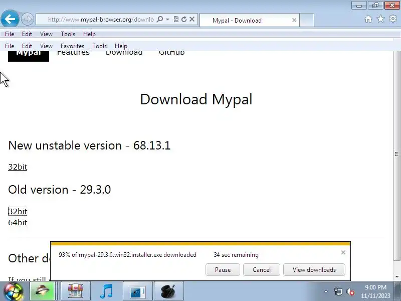
Task: Click the search magnifier in address bar
Action: click(159, 19)
